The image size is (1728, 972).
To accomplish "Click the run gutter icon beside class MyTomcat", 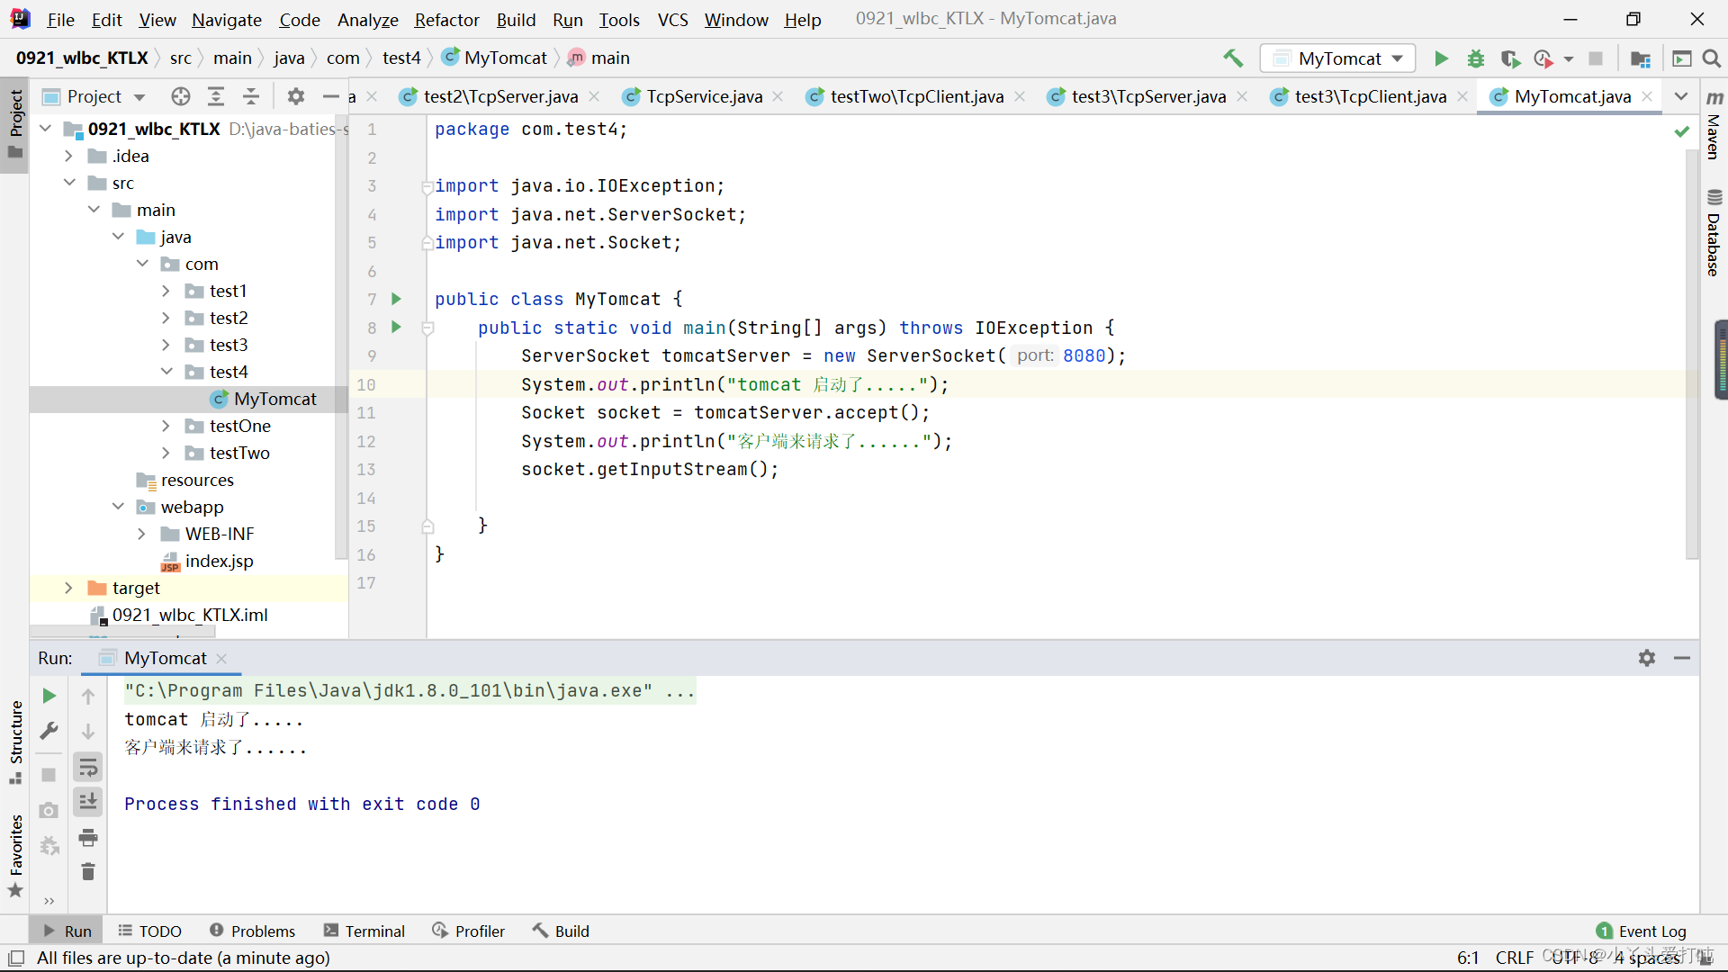I will coord(396,299).
